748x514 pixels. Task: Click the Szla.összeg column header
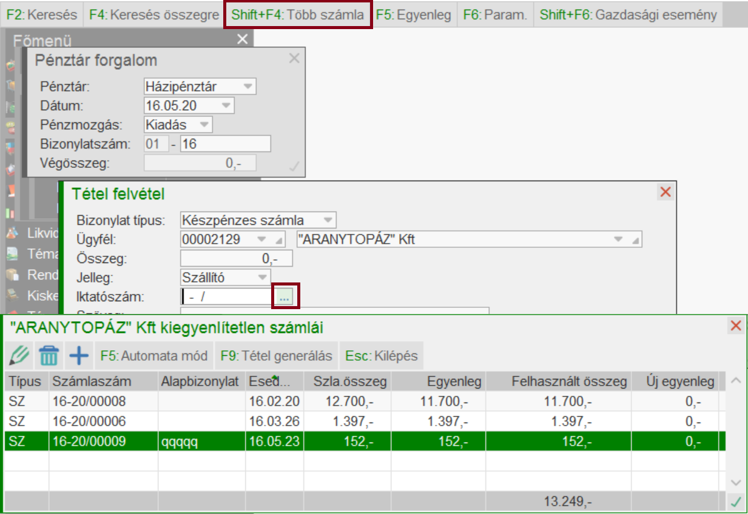point(348,382)
